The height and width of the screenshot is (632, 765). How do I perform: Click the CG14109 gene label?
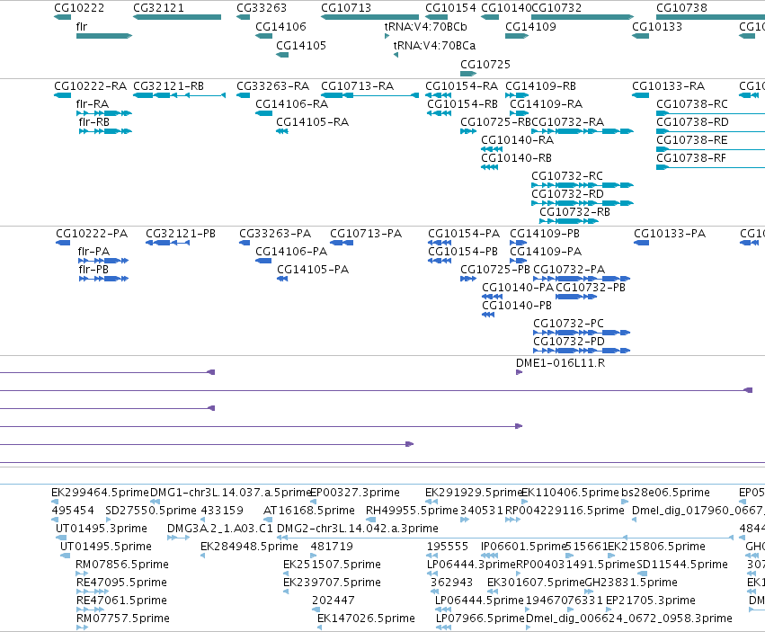530,26
